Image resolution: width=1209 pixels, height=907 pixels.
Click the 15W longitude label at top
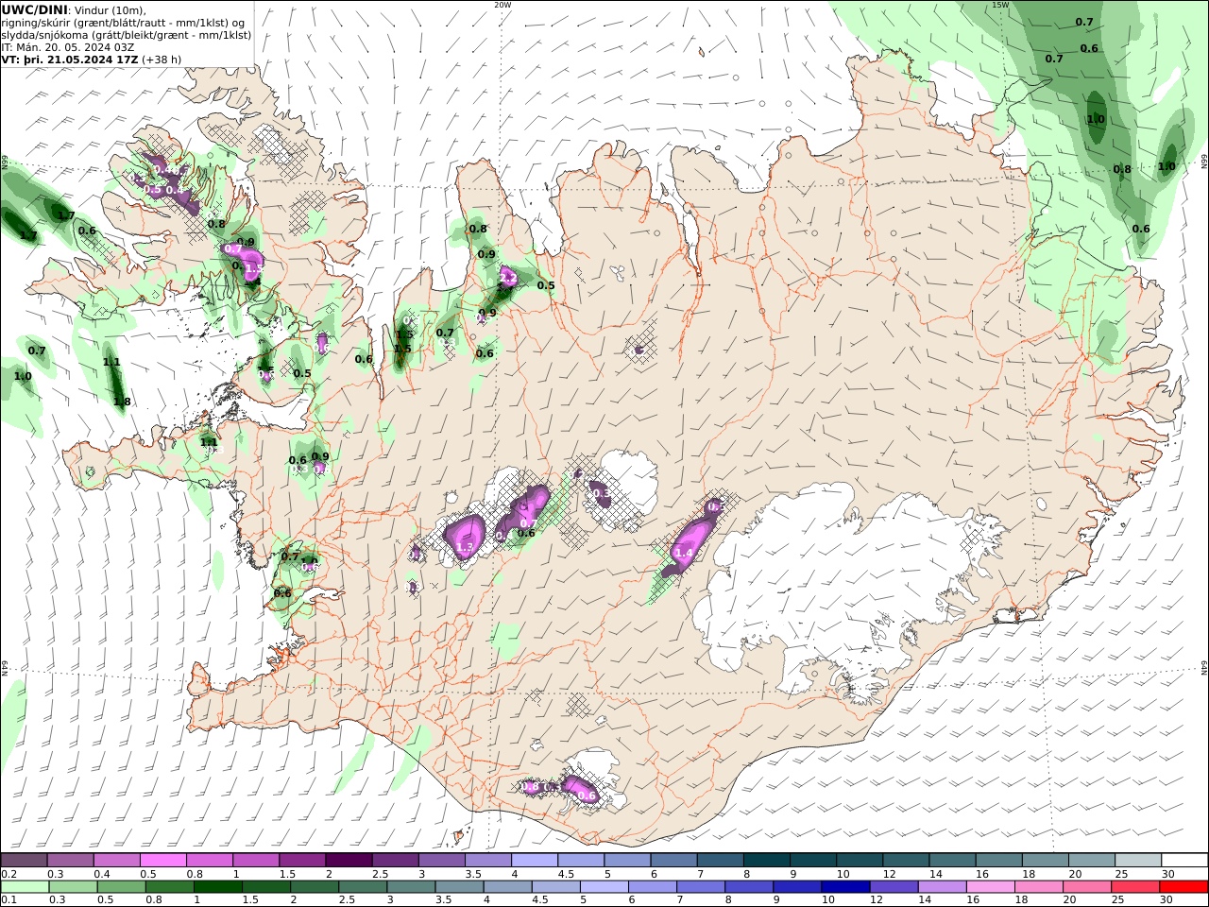[1000, 5]
